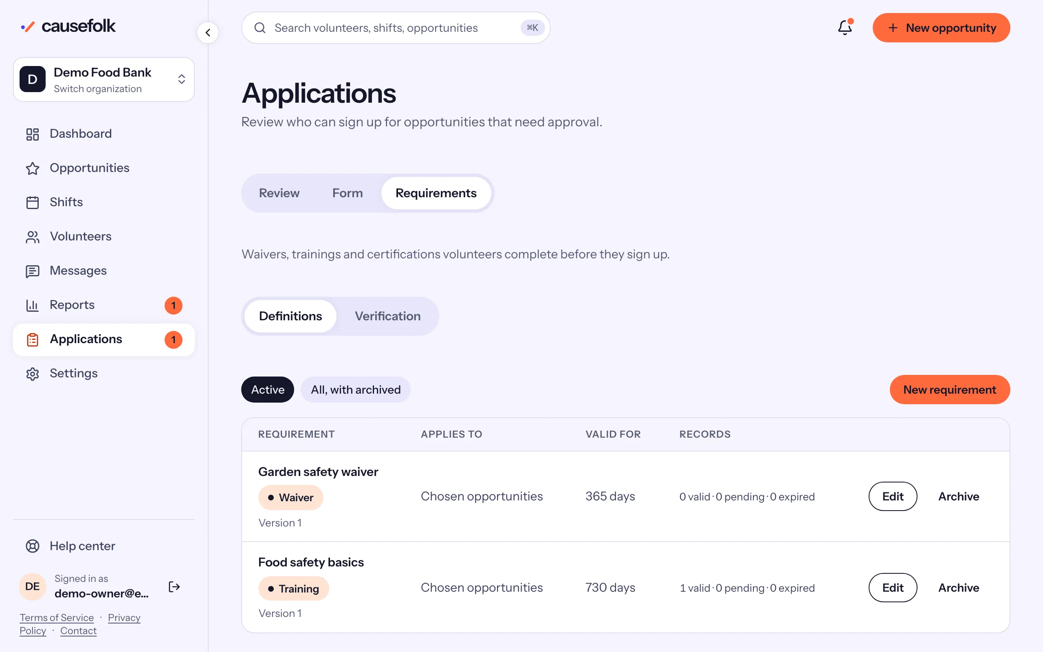
Task: Click the ⌘K shortcut badge
Action: coord(532,28)
